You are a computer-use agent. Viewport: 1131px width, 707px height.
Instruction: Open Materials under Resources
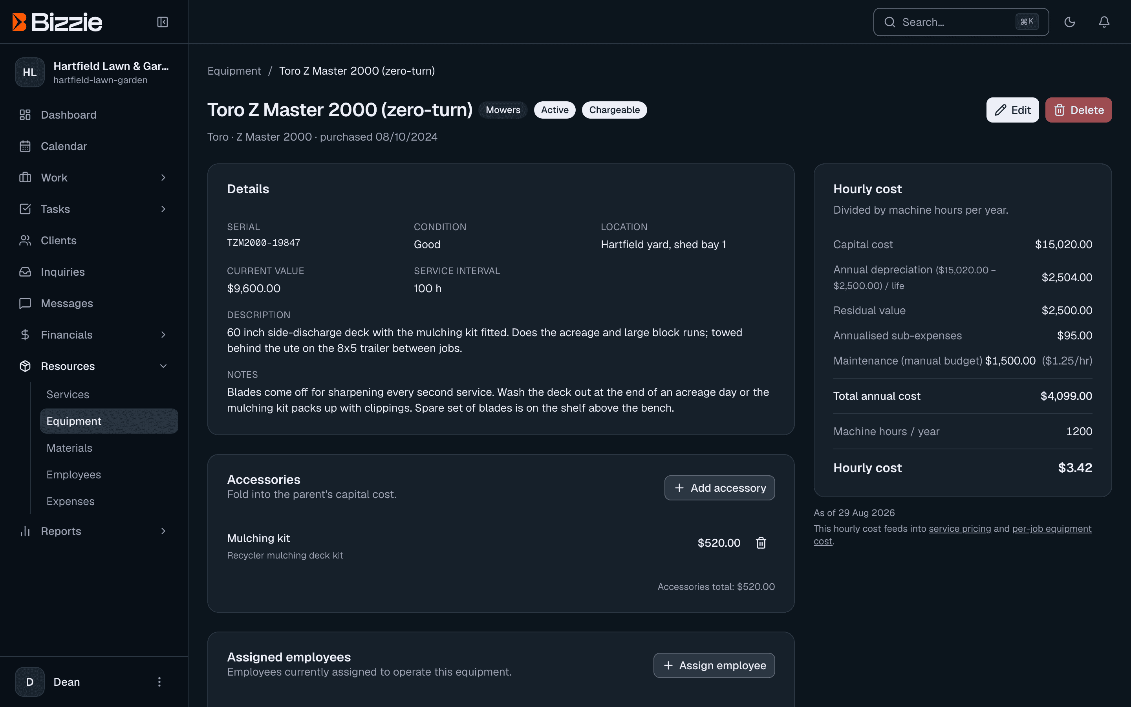click(109, 448)
